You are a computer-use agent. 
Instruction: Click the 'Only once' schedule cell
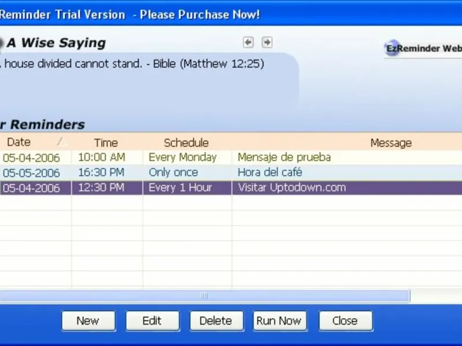tap(187, 172)
